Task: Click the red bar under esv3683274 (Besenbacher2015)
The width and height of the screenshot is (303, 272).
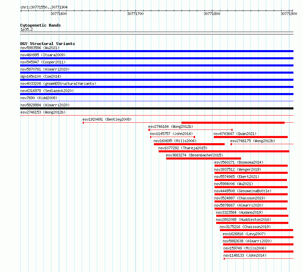Action: click(x=204, y=158)
